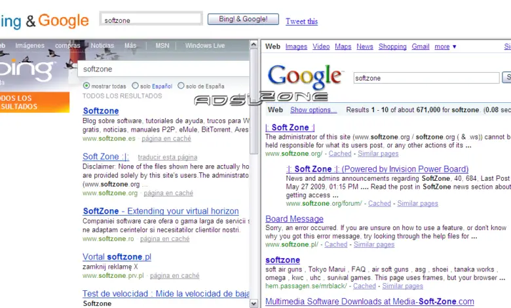Click the Bing pane scroll up arrow
Image resolution: width=511 pixels, height=308 pixels.
(254, 45)
